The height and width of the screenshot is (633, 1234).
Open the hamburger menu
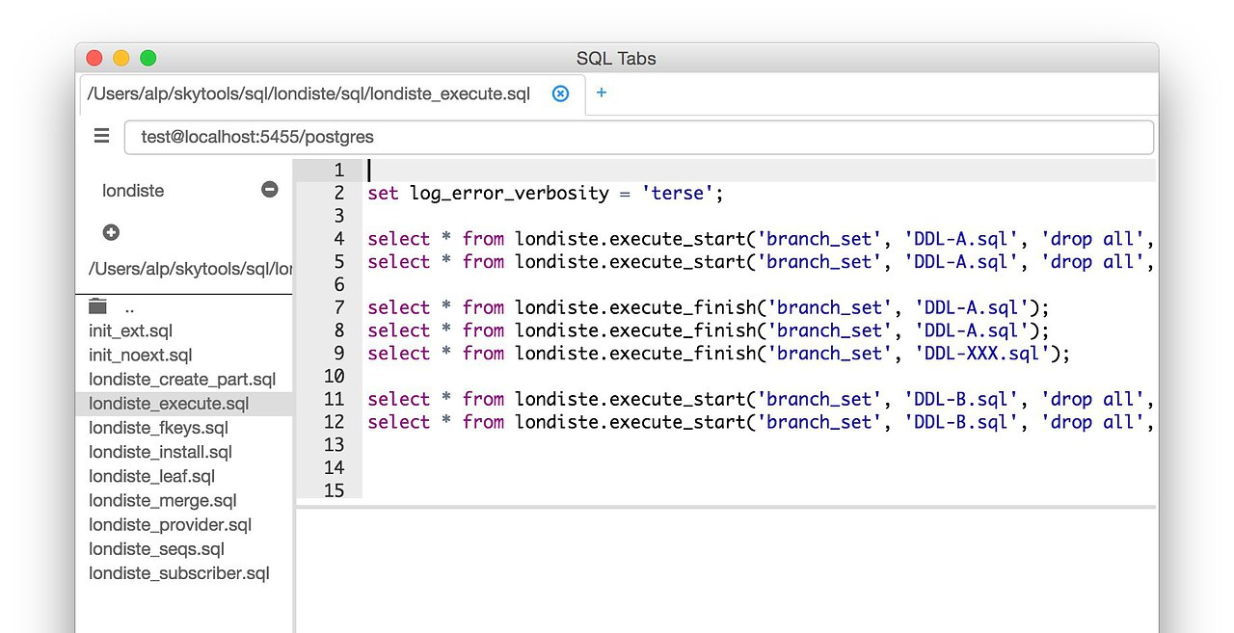point(101,136)
